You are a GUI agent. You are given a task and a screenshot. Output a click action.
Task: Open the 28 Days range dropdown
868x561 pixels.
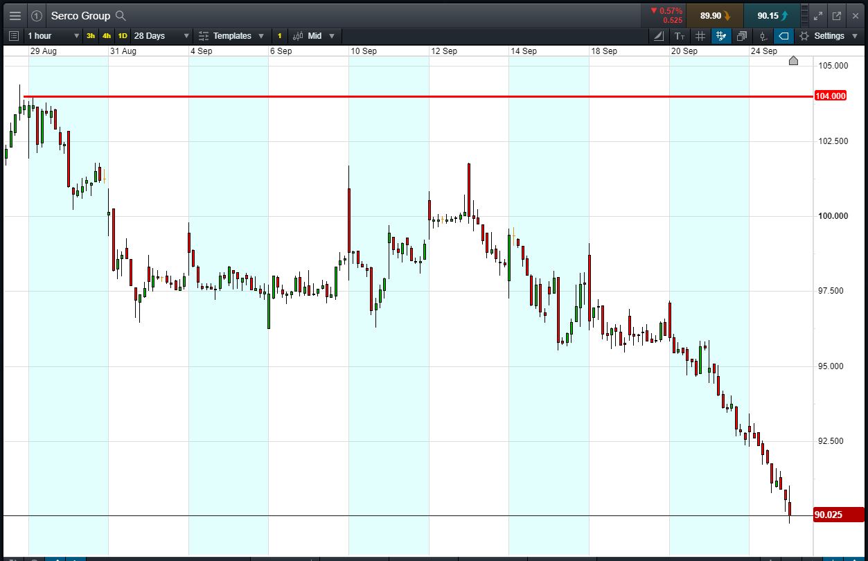pos(161,36)
